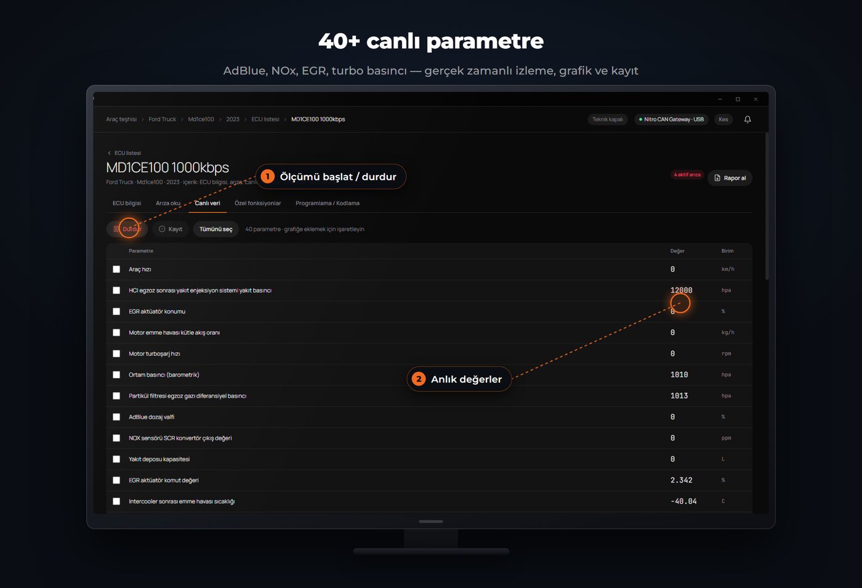Click the "Birim" column header
Viewport: 862px width, 588px height.
point(727,251)
